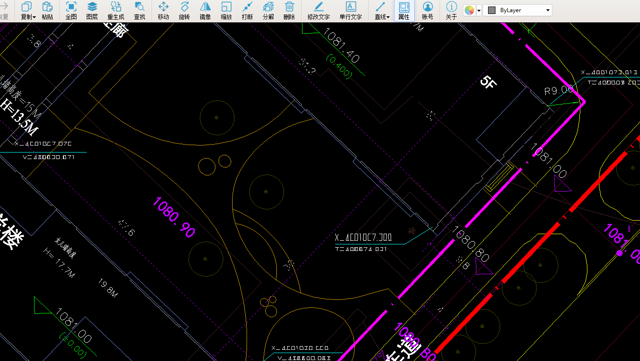Image resolution: width=640 pixels, height=361 pixels.
Task: Select the elevation text 1081.40
Action: pyautogui.click(x=341, y=45)
